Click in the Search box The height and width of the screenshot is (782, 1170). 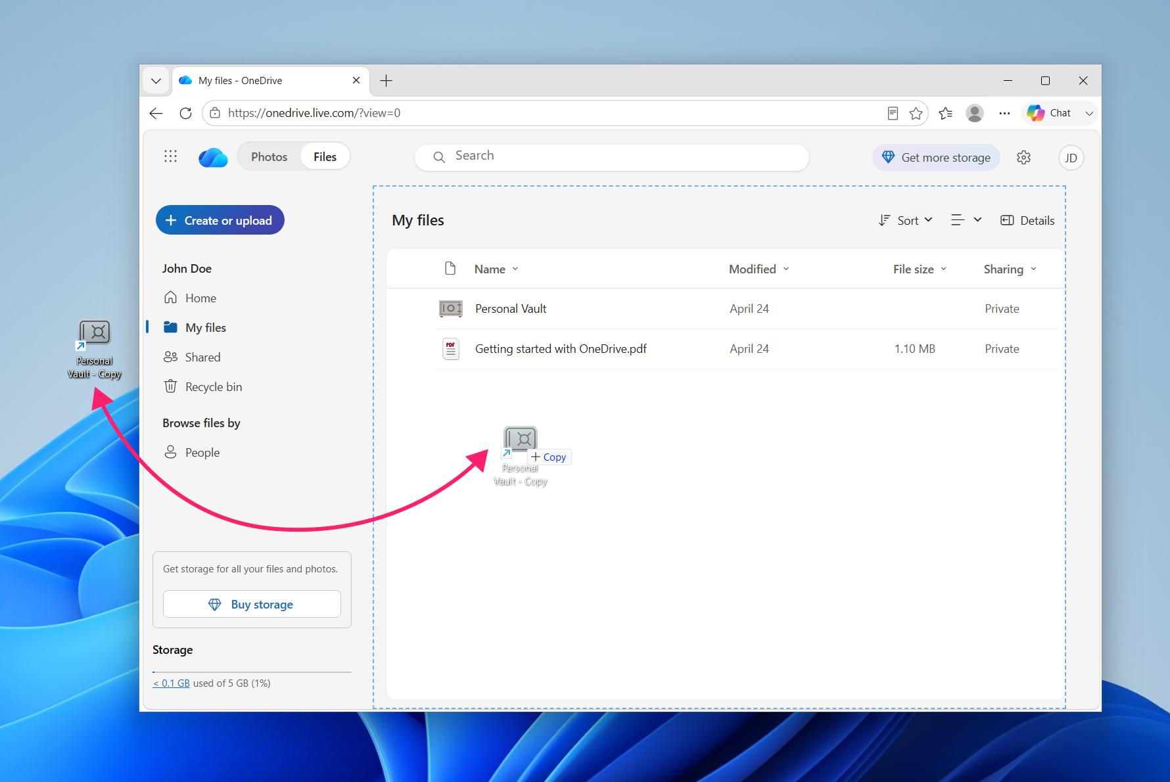click(611, 157)
